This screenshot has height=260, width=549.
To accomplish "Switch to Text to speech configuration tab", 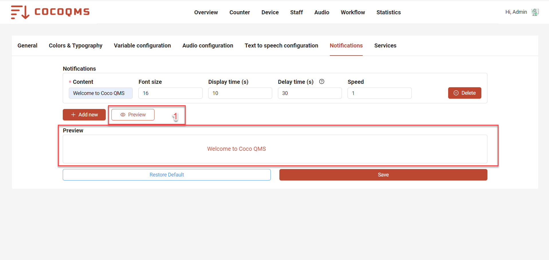I will point(281,45).
